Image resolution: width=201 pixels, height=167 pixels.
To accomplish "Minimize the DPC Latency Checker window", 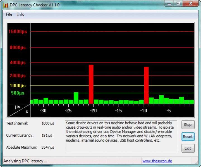I will 169,4.
